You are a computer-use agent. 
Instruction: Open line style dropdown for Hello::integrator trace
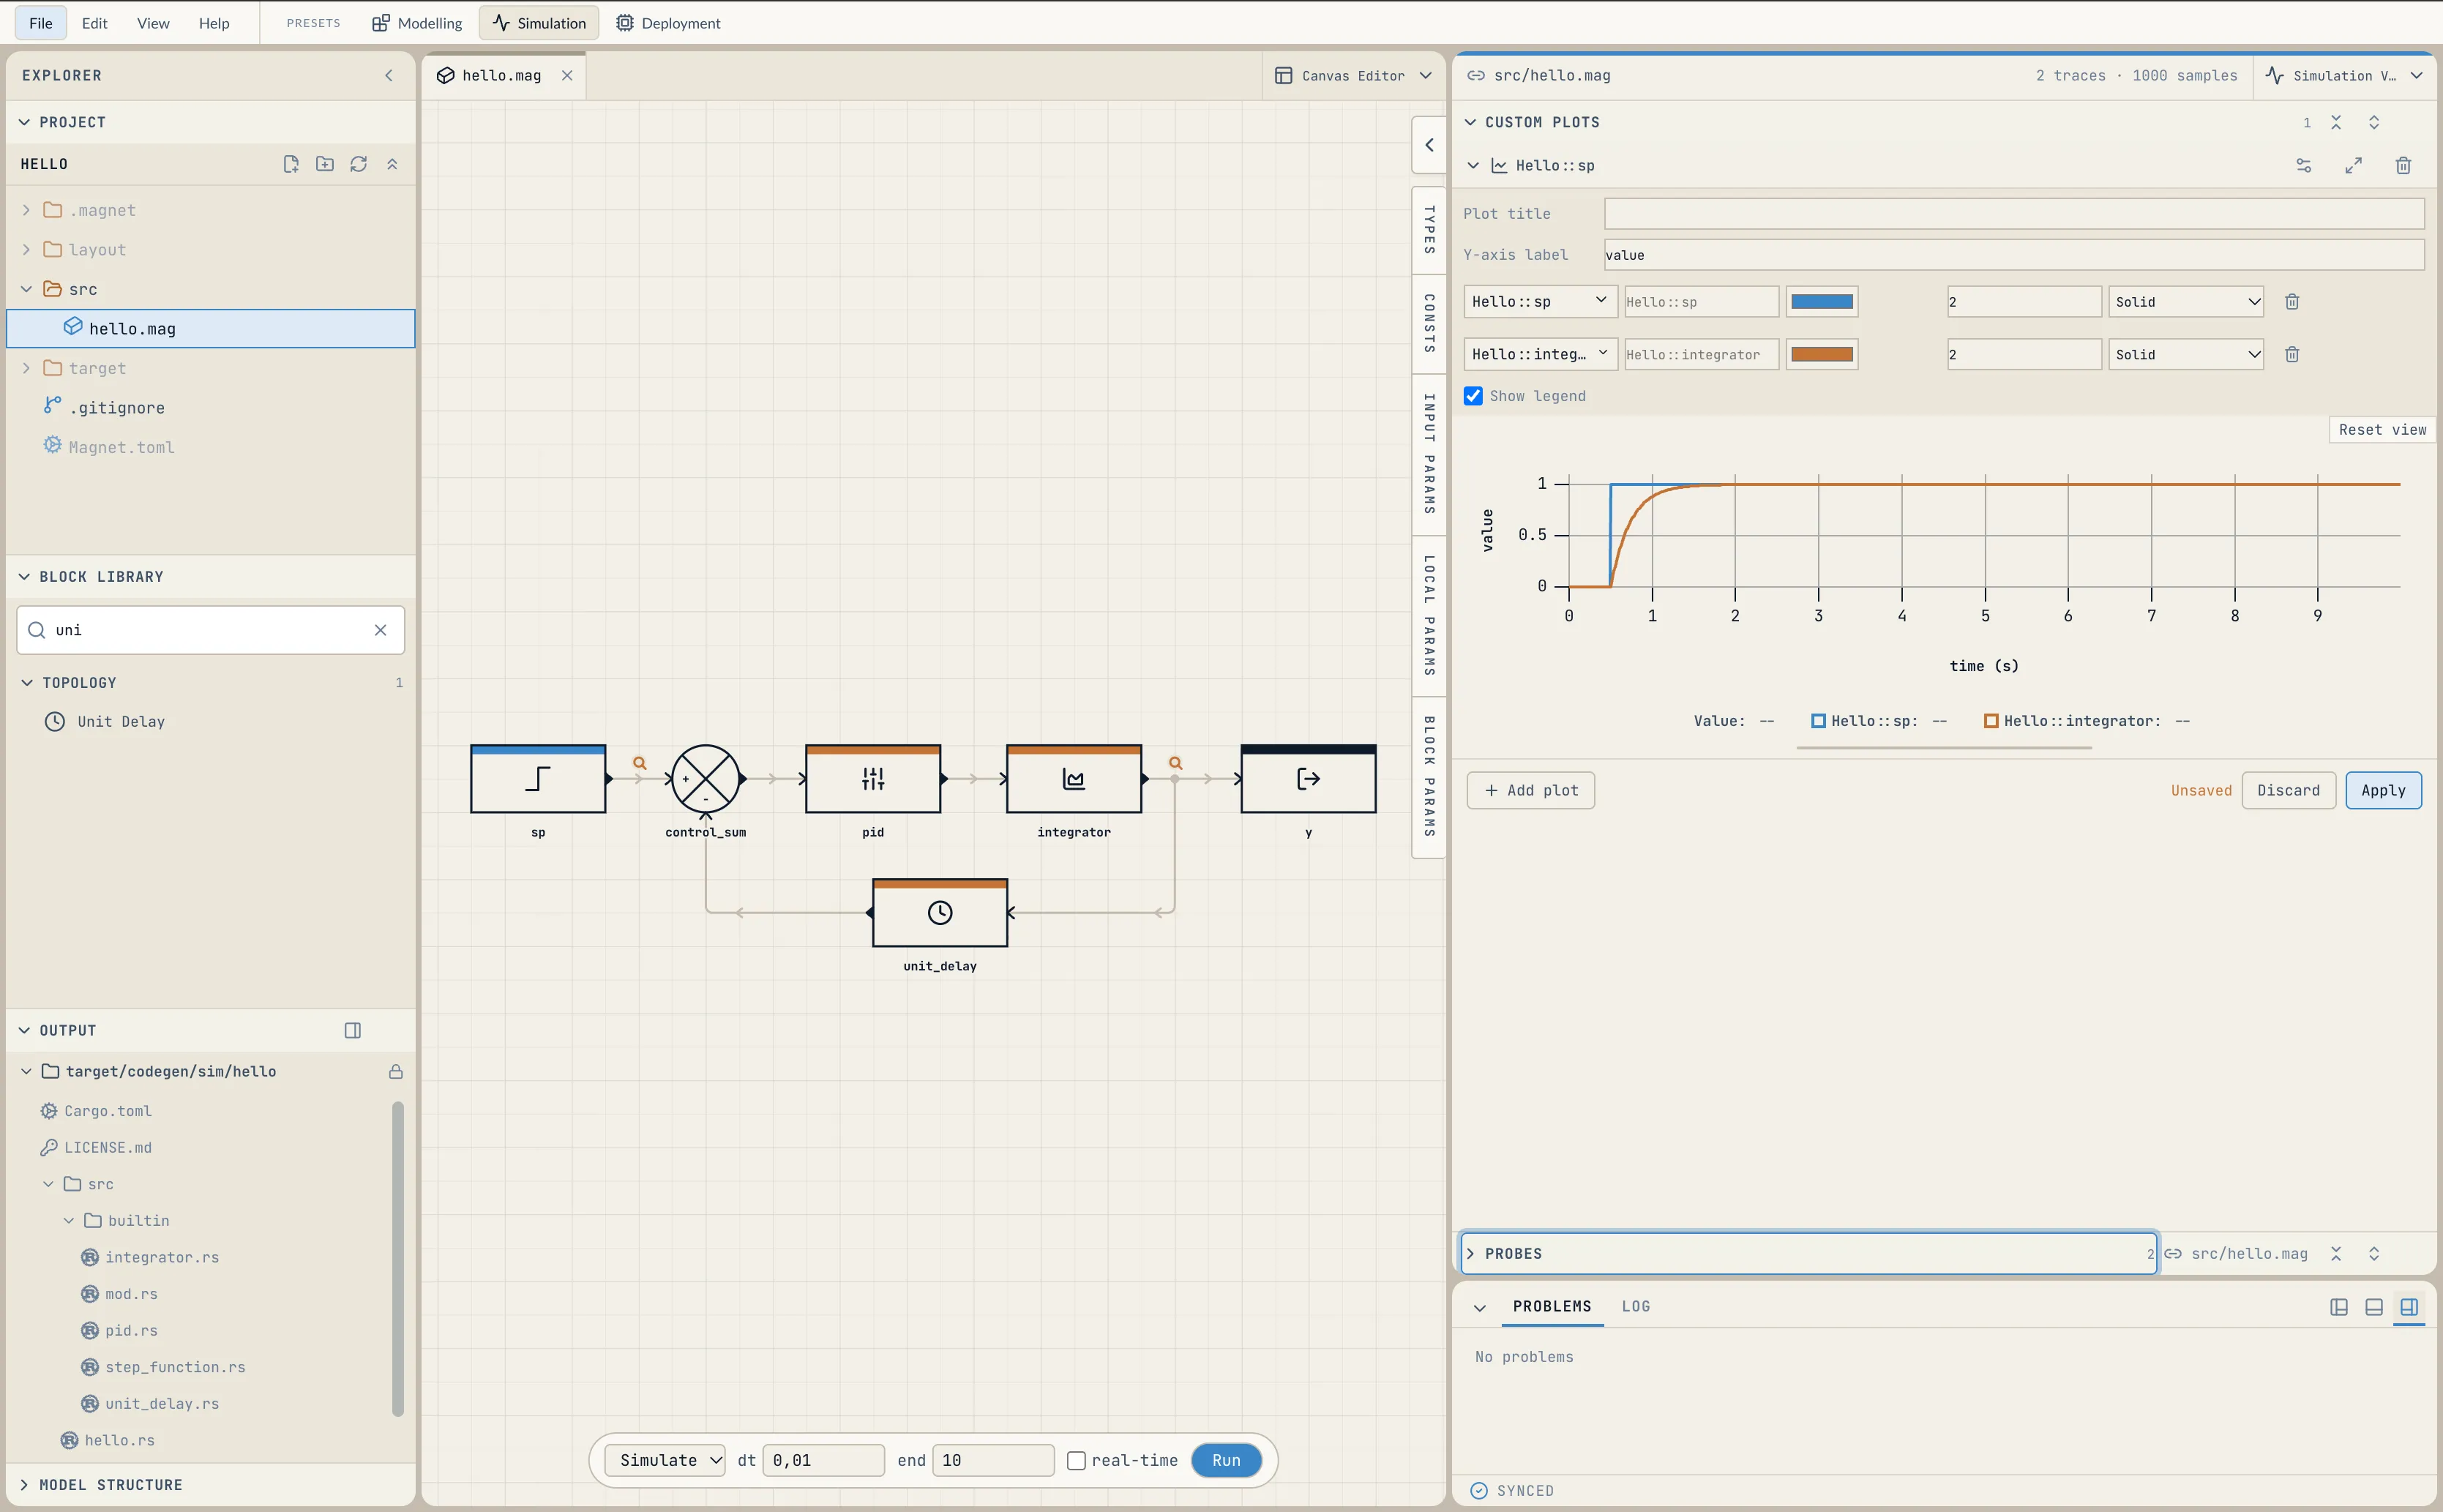[2186, 355]
